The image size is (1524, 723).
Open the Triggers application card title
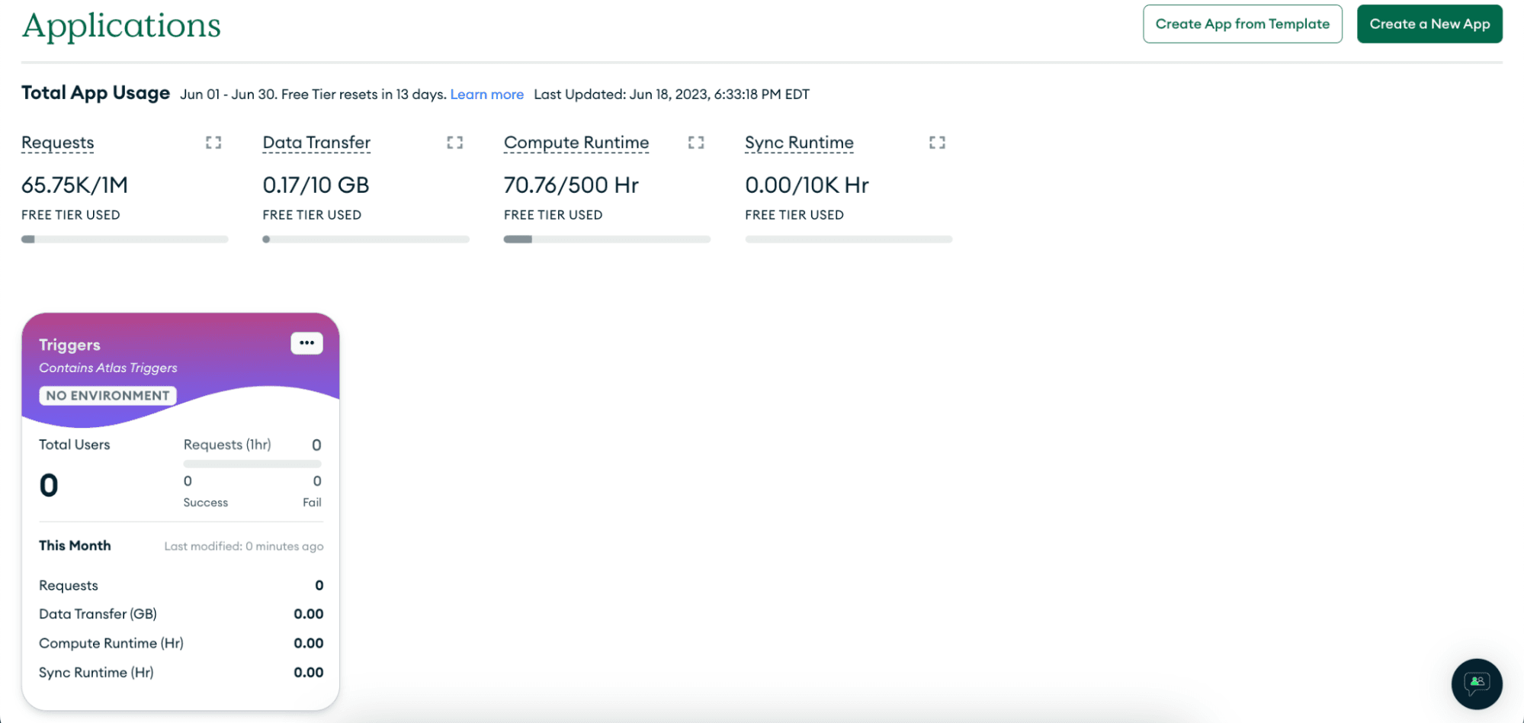tap(70, 345)
